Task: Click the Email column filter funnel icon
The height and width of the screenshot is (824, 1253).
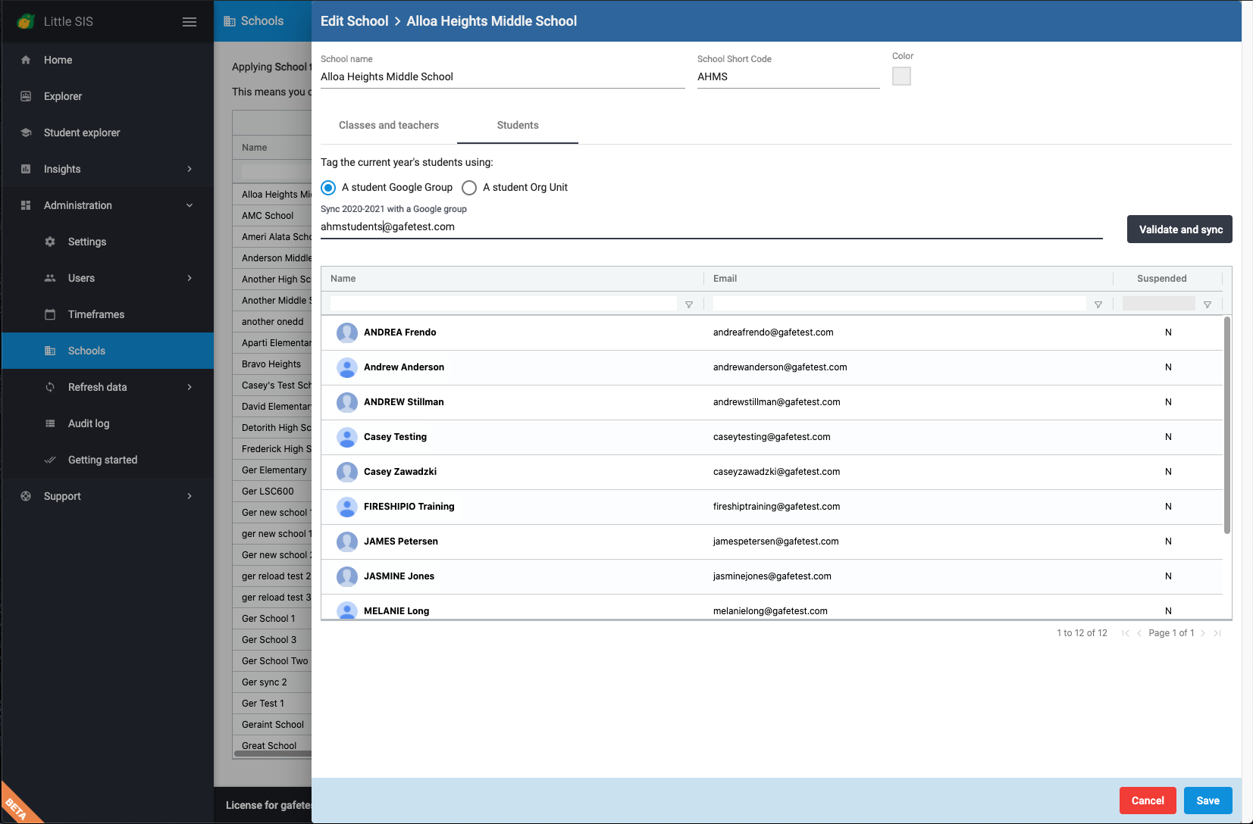Action: pos(1098,304)
